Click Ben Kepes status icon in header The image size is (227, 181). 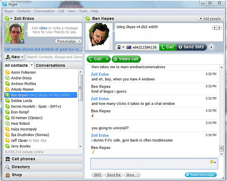click(88, 19)
